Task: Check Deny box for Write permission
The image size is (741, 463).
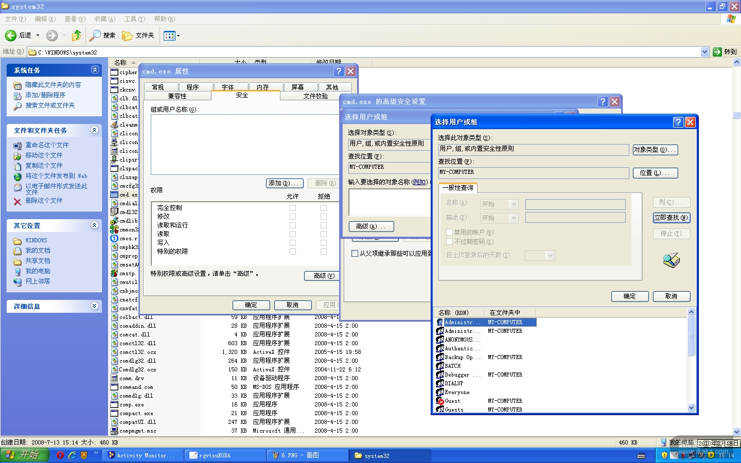Action: click(324, 243)
